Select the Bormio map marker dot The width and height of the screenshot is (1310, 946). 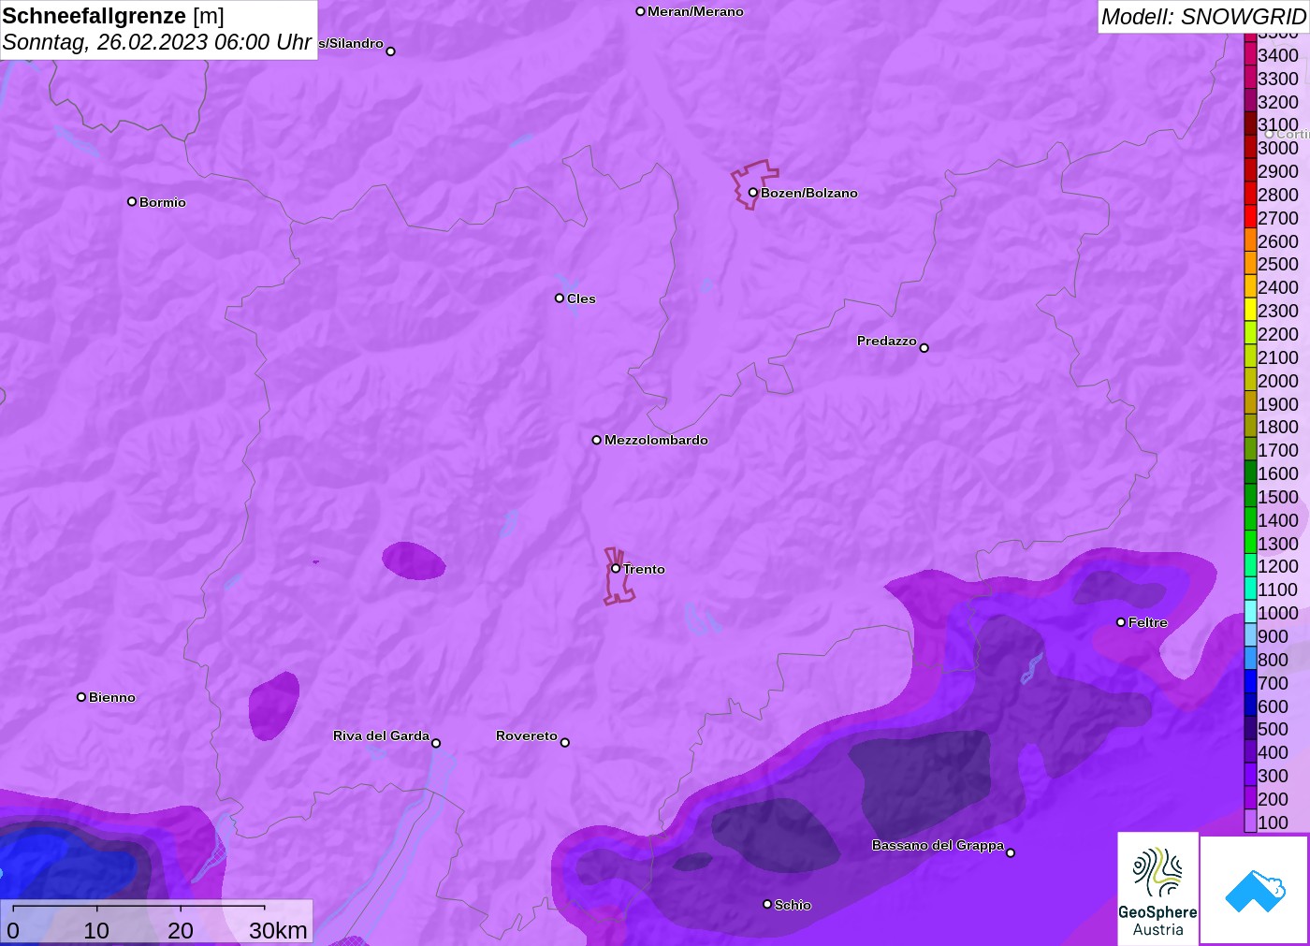[132, 201]
